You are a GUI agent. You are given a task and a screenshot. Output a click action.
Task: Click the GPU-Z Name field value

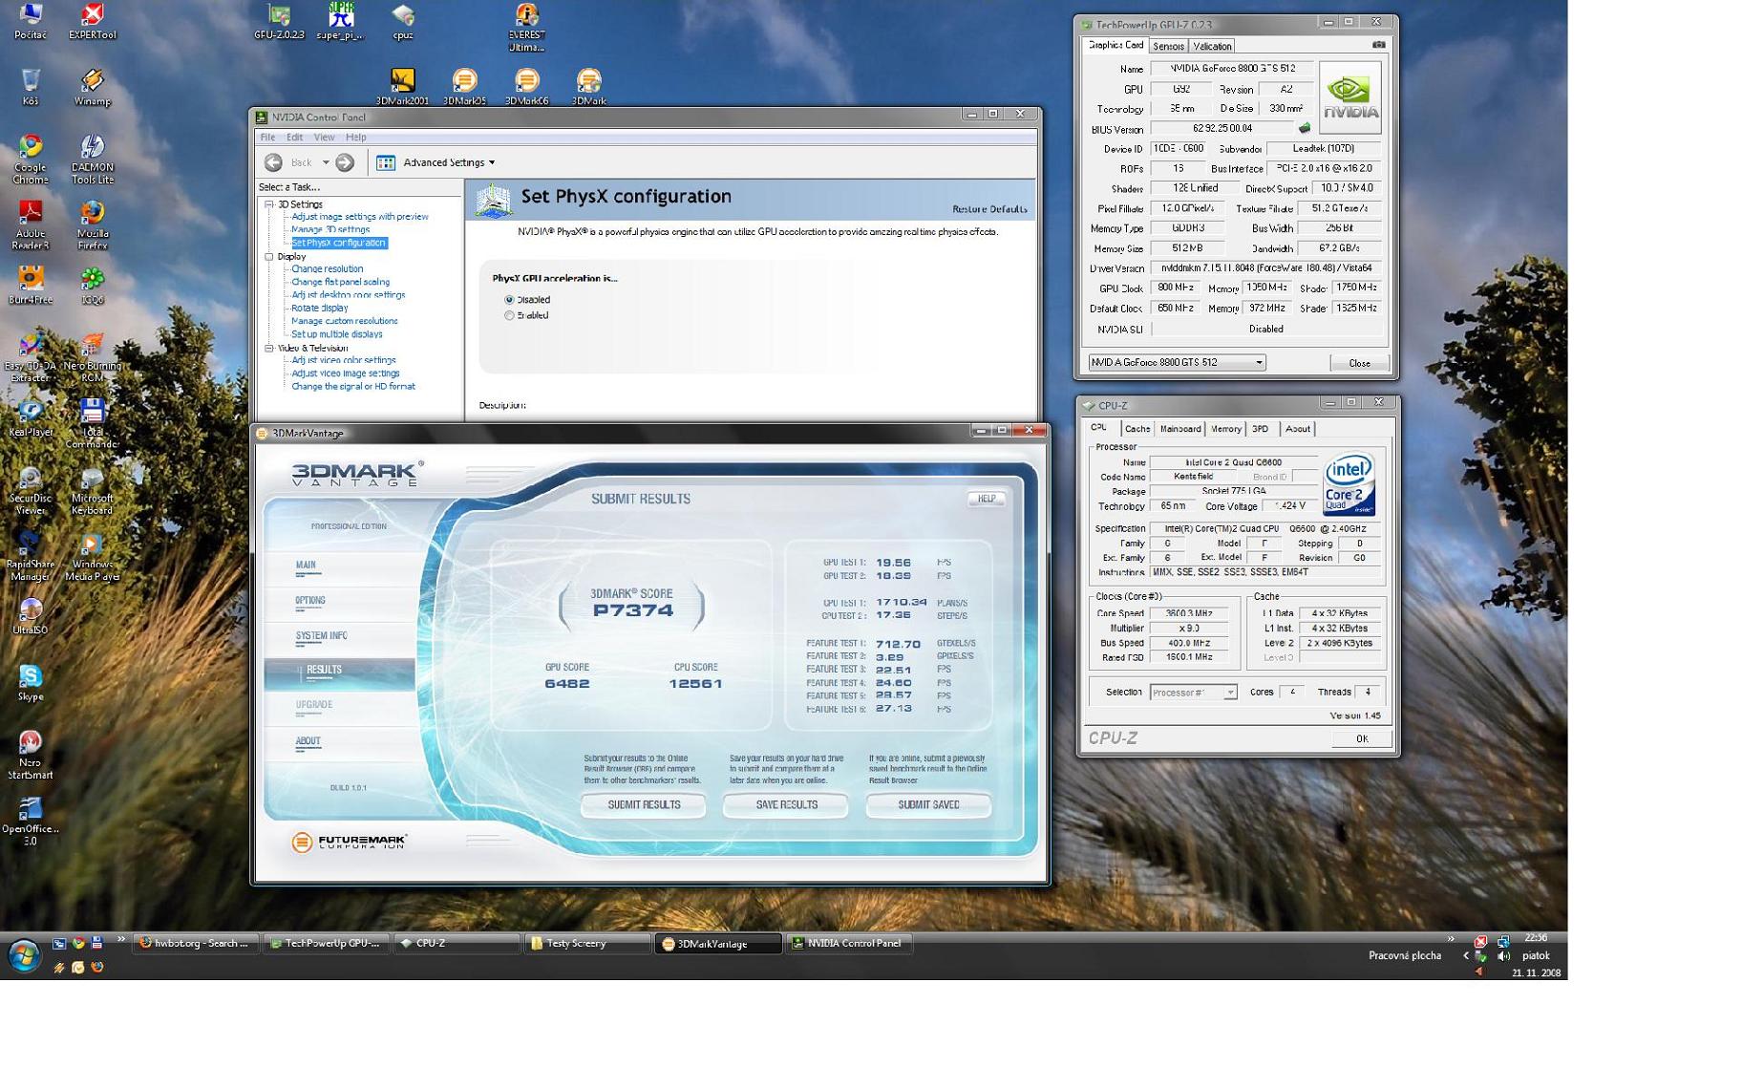(1232, 69)
